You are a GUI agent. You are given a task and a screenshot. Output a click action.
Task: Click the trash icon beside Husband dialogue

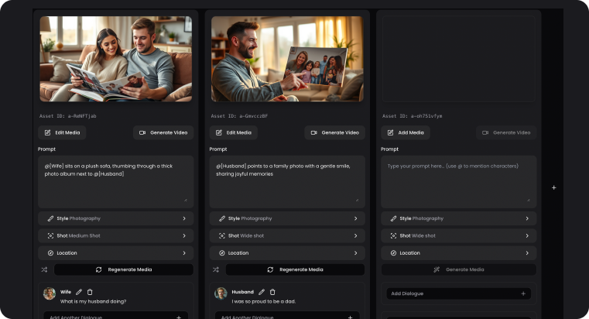(272, 292)
